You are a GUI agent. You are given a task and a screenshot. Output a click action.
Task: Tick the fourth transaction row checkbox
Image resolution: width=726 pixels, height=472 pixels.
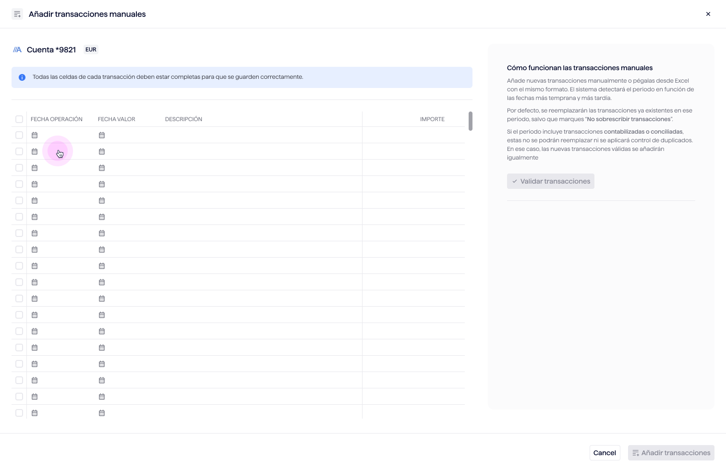pos(19,184)
